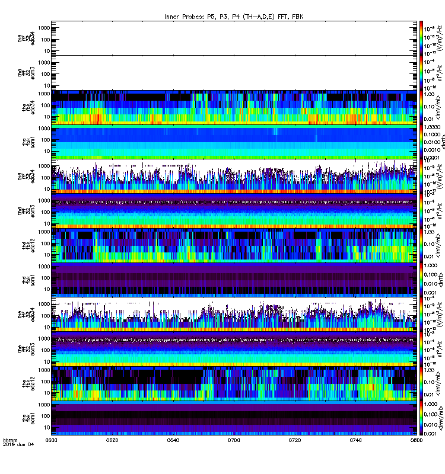The width and height of the screenshot is (445, 474).
Task: Click the 'the fbk edc12' panel label
Action: (28, 383)
